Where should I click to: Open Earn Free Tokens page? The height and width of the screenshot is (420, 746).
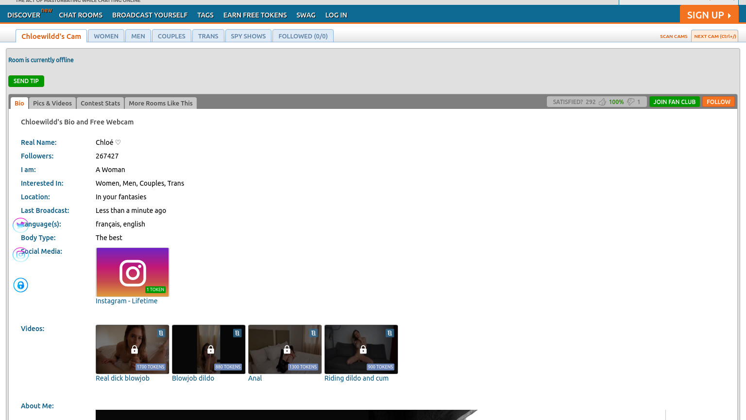click(x=255, y=15)
